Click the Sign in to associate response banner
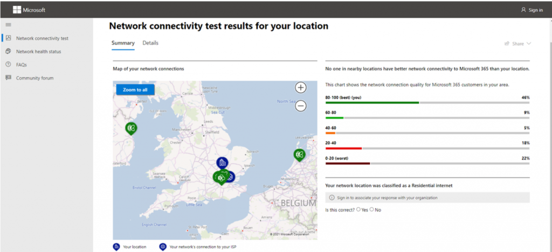Image resolution: width=552 pixels, height=252 pixels. pos(427,198)
